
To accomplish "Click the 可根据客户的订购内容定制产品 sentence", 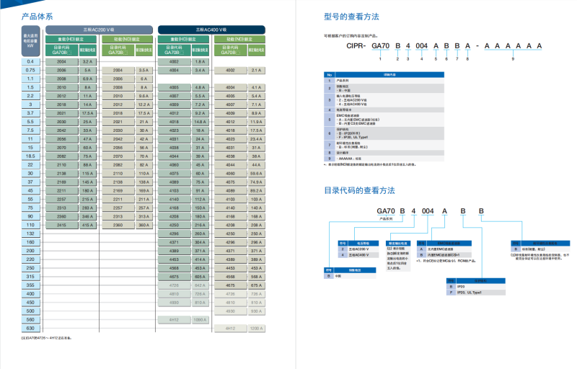I will coord(351,36).
